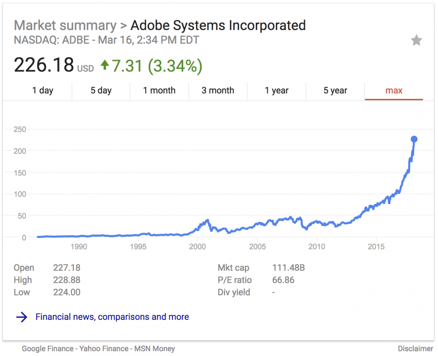Select the max chart range tab
The height and width of the screenshot is (356, 438).
click(394, 90)
